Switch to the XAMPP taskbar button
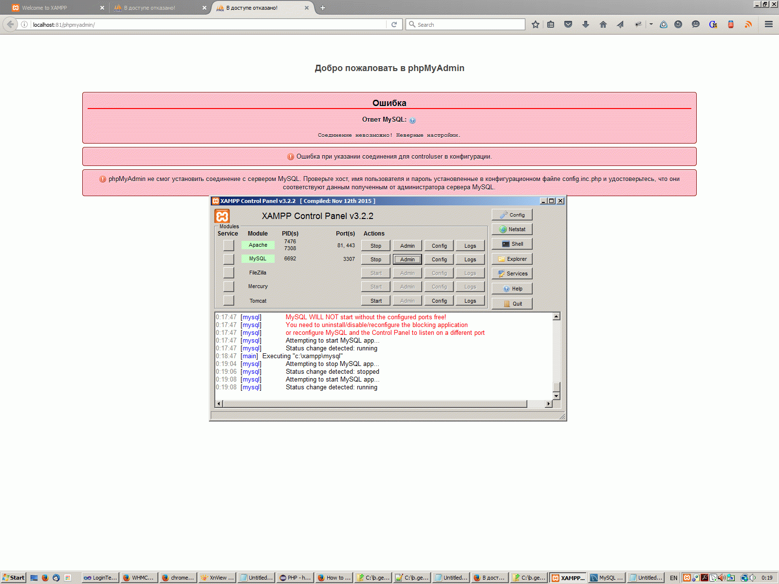779x584 pixels. tap(568, 578)
